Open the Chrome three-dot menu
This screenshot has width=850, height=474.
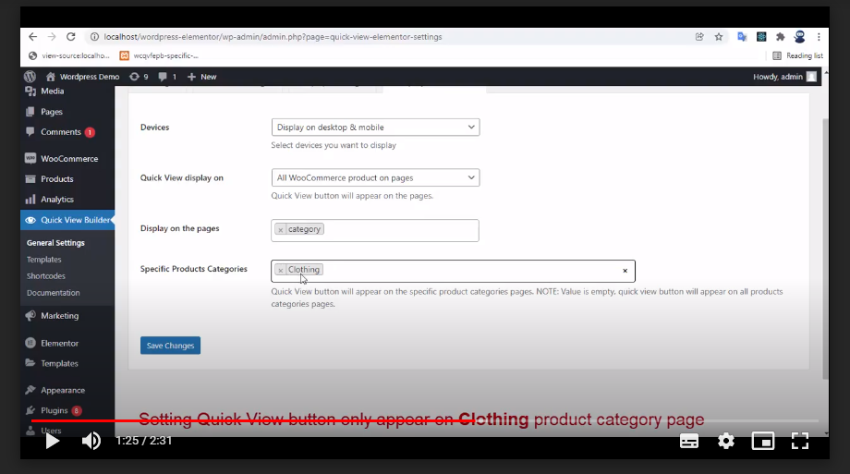[x=820, y=37]
